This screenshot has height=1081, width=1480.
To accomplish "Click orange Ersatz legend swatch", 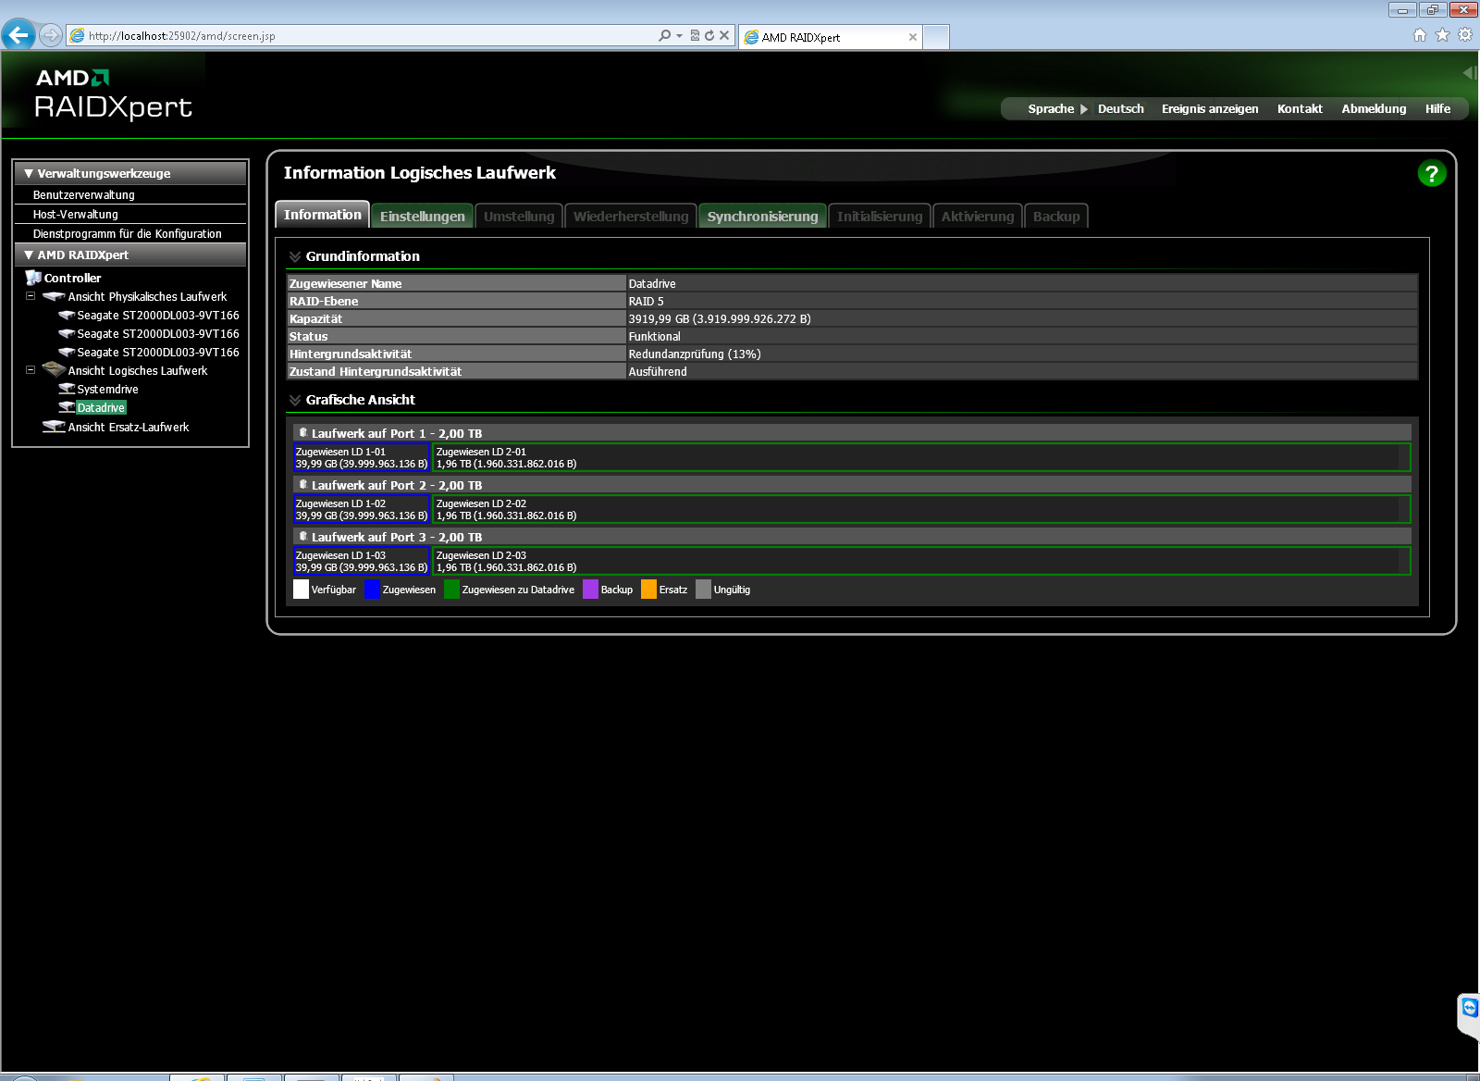I will (648, 590).
